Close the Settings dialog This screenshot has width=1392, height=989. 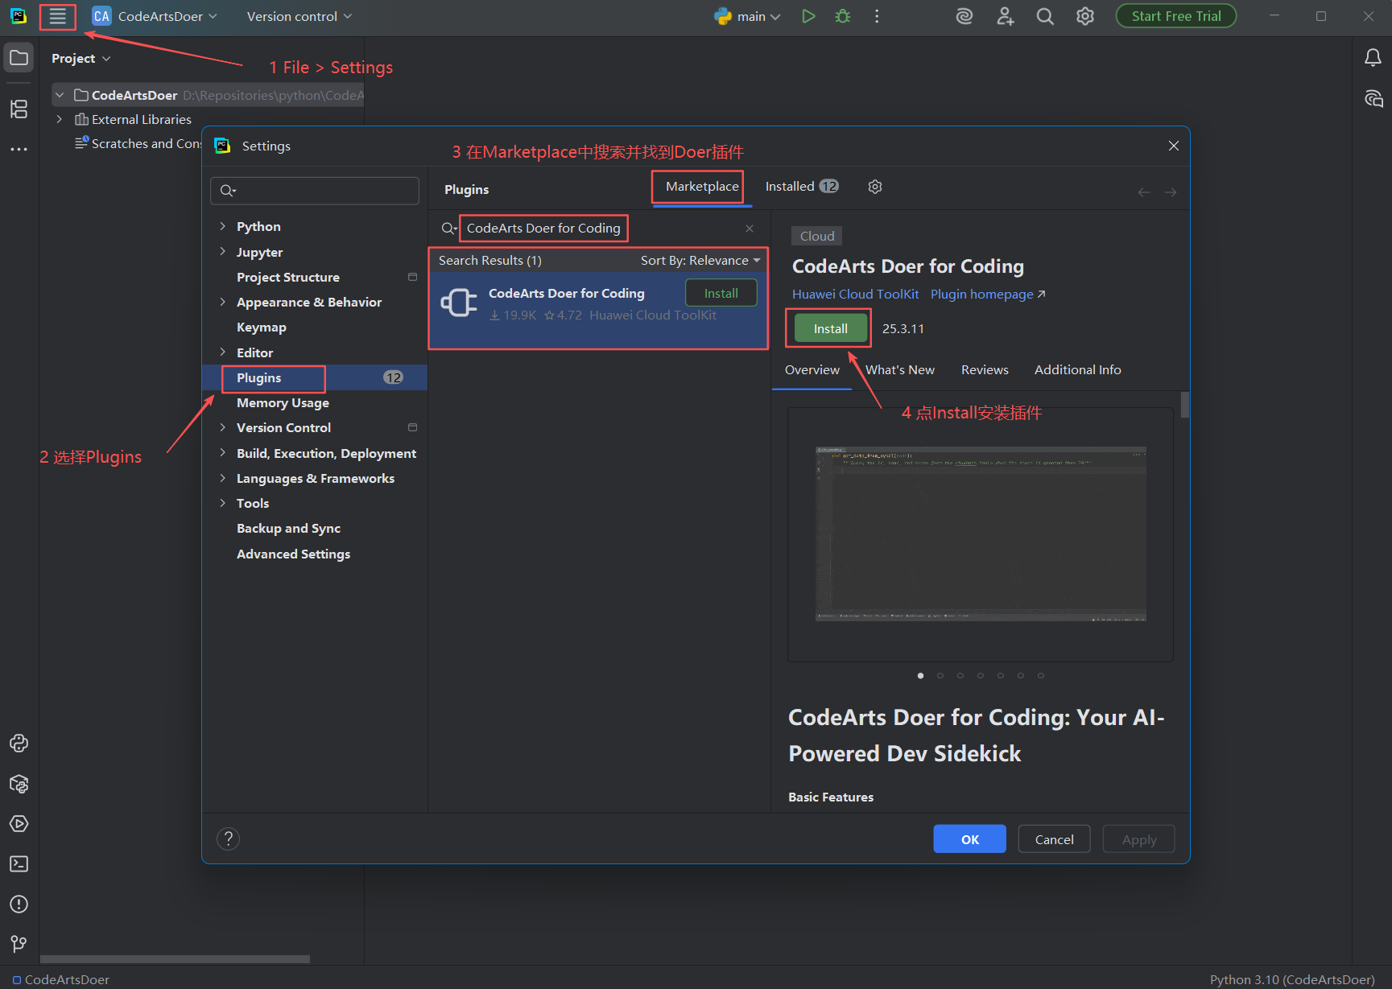click(1174, 146)
